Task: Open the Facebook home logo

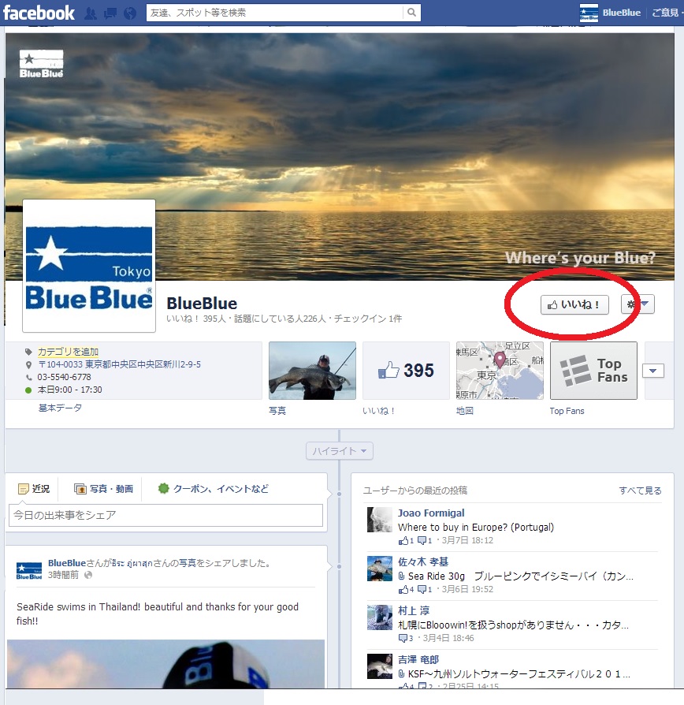Action: click(39, 13)
